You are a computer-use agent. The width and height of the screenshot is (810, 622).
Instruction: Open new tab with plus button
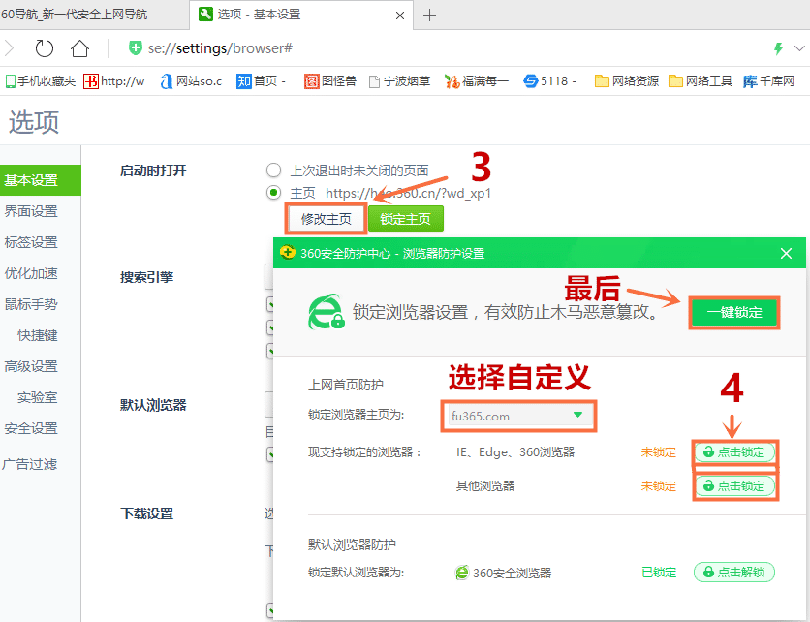(430, 15)
